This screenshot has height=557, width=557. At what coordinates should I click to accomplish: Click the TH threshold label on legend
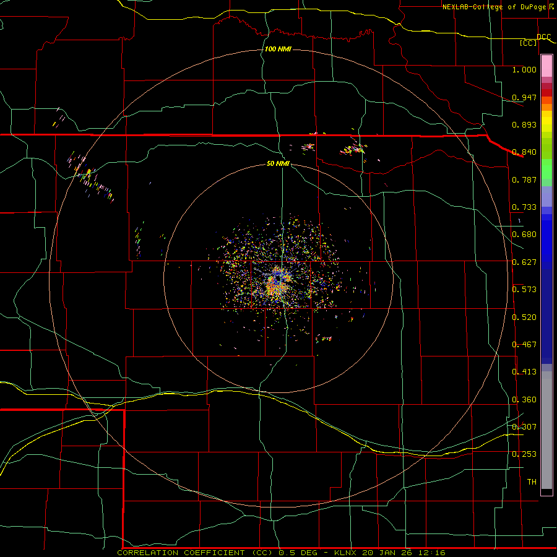(x=532, y=482)
